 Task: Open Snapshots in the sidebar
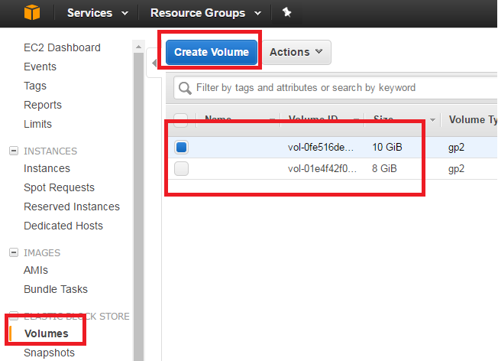click(49, 353)
